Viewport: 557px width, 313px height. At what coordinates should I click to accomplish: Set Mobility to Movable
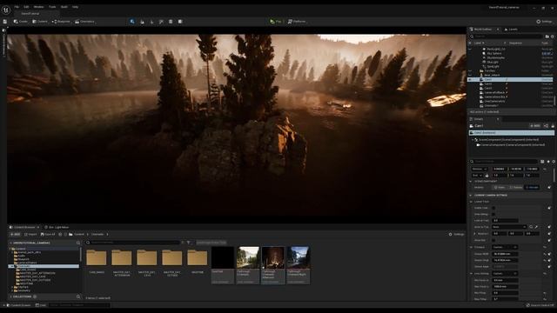click(532, 188)
